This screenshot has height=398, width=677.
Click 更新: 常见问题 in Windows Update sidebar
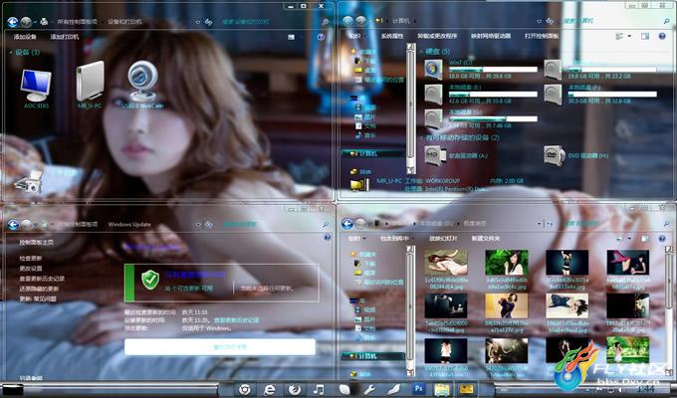coord(38,298)
